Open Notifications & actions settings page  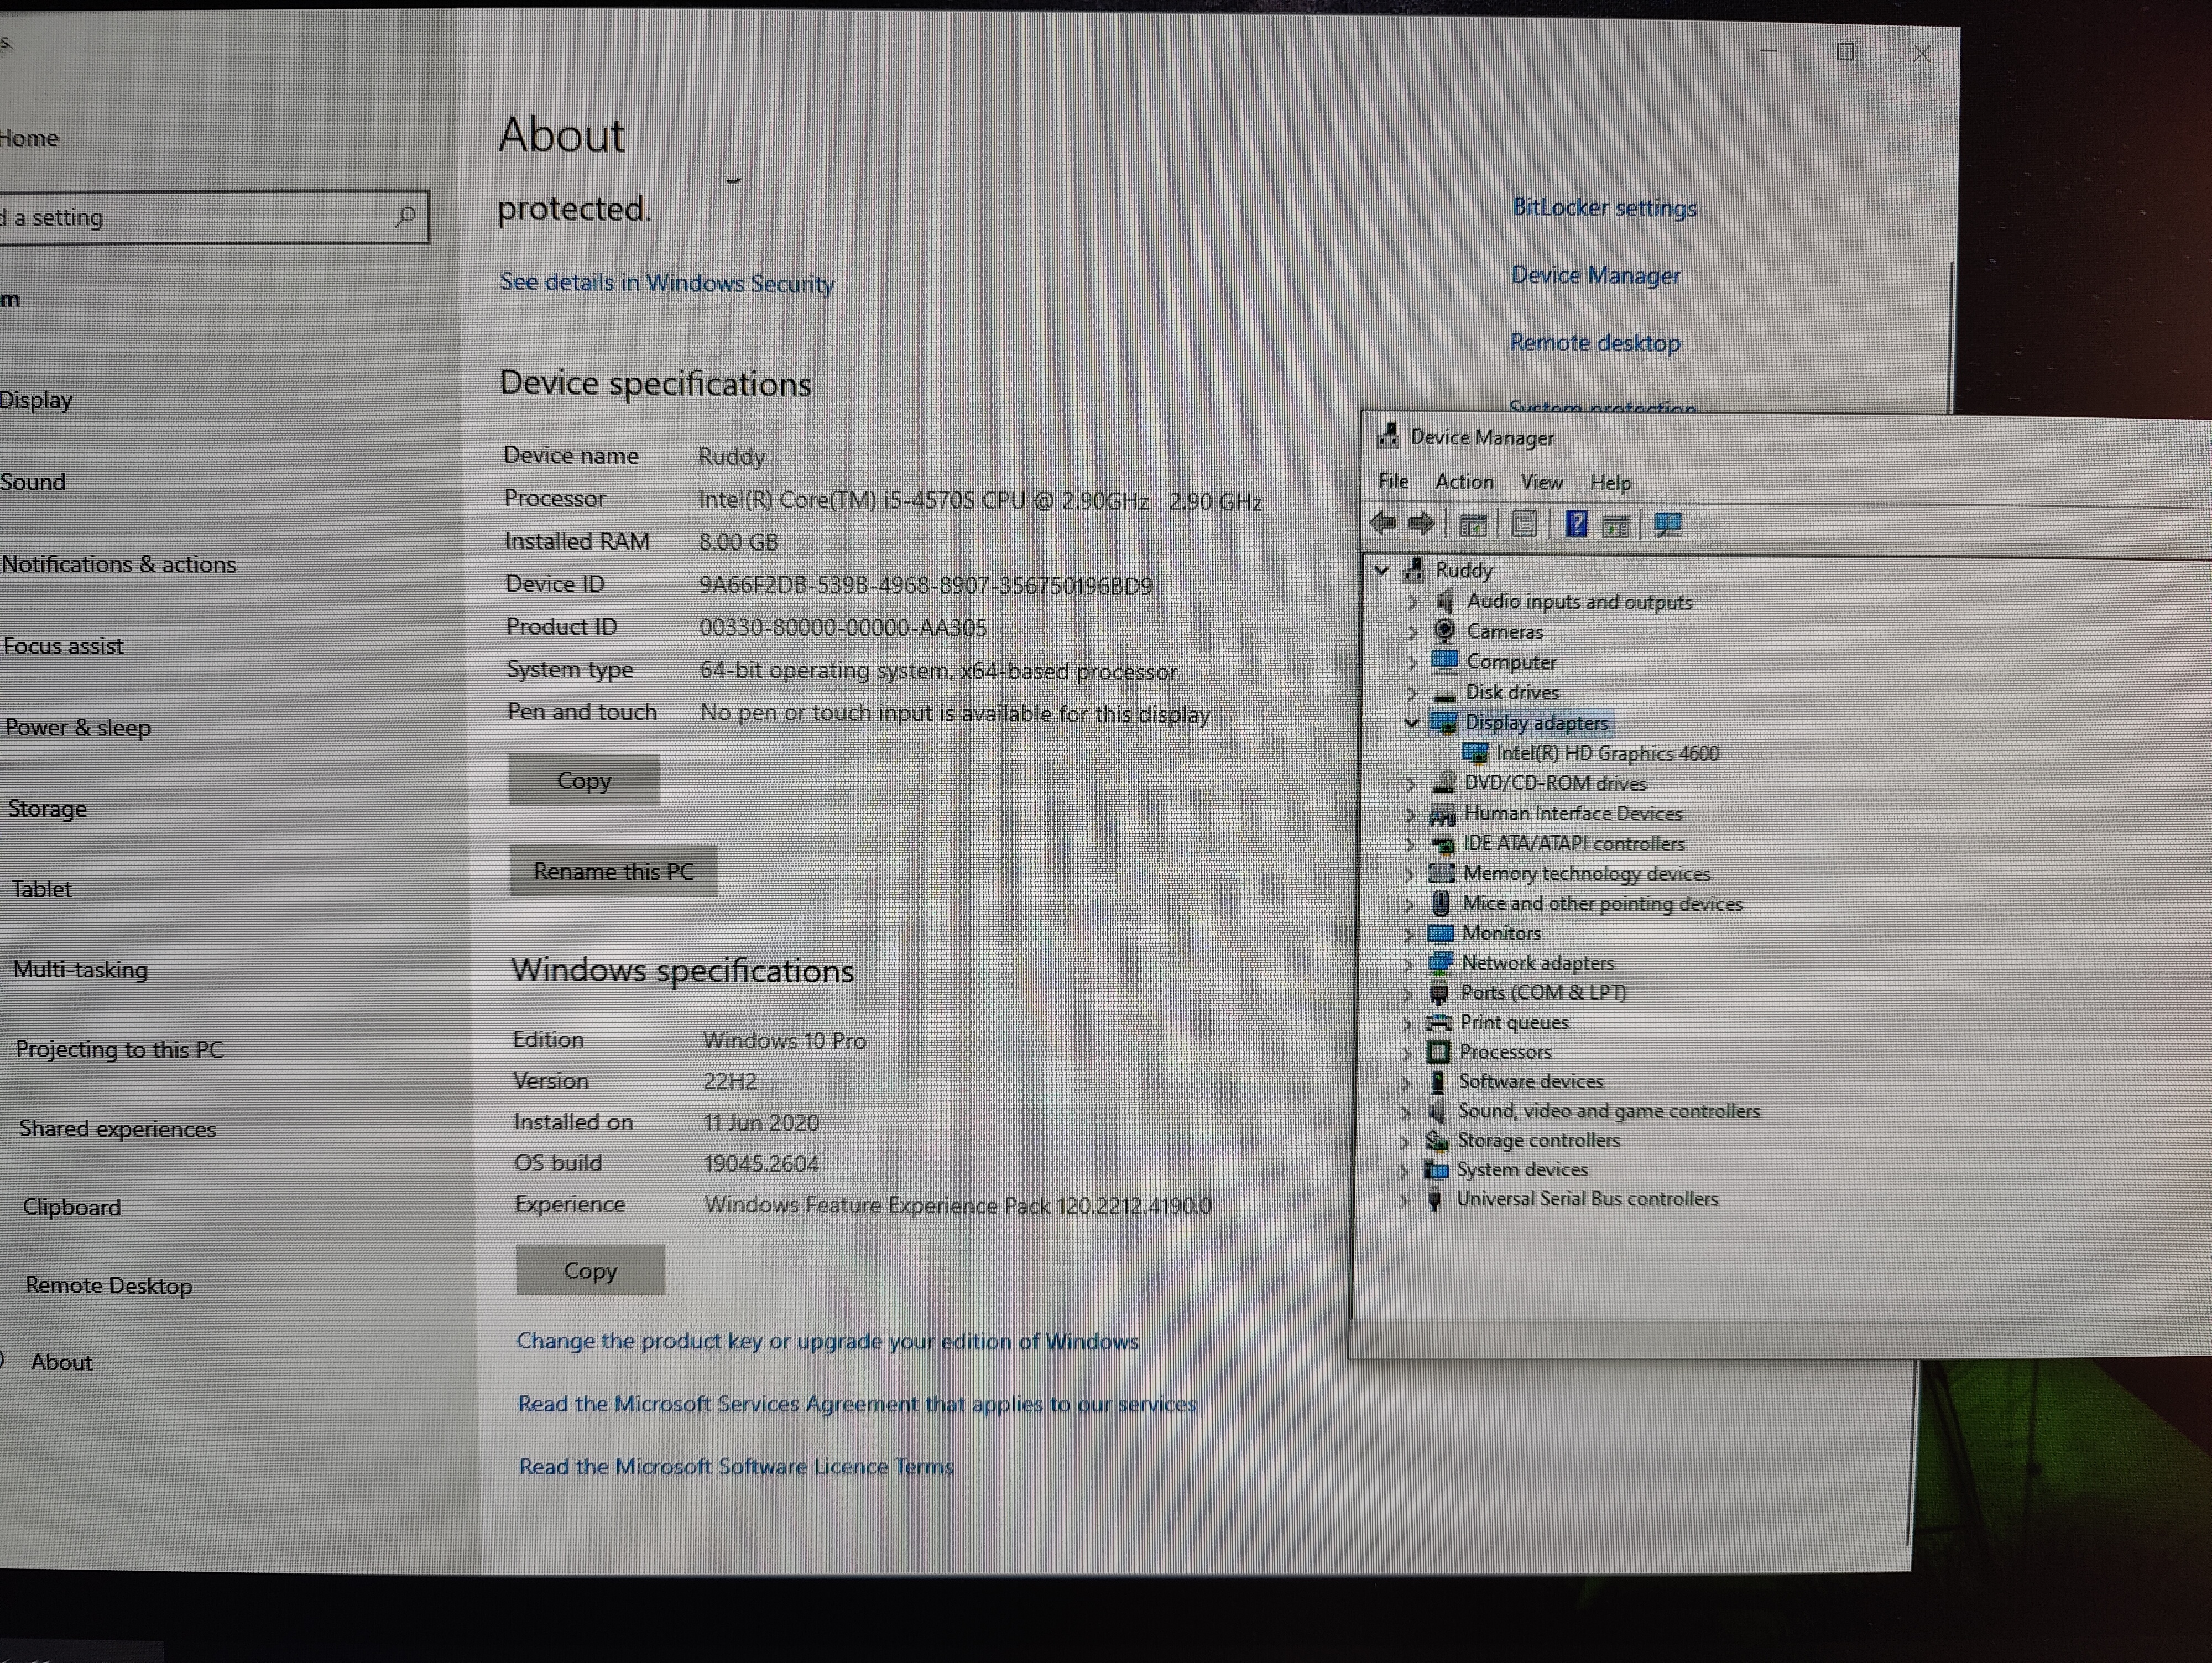click(119, 564)
